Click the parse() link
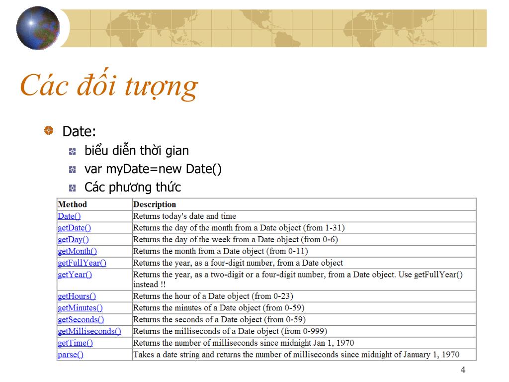 click(71, 355)
